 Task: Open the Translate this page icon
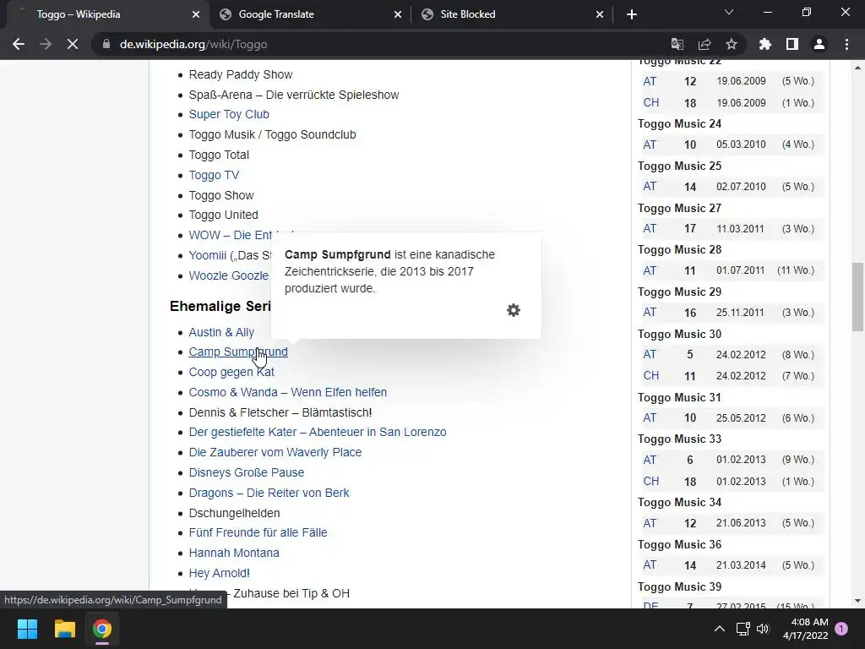677,44
